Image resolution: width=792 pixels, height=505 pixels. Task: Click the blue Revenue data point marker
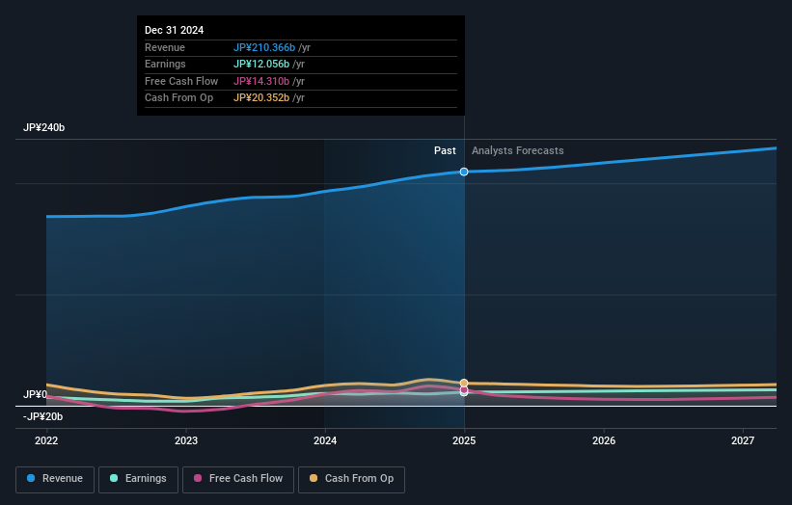464,173
